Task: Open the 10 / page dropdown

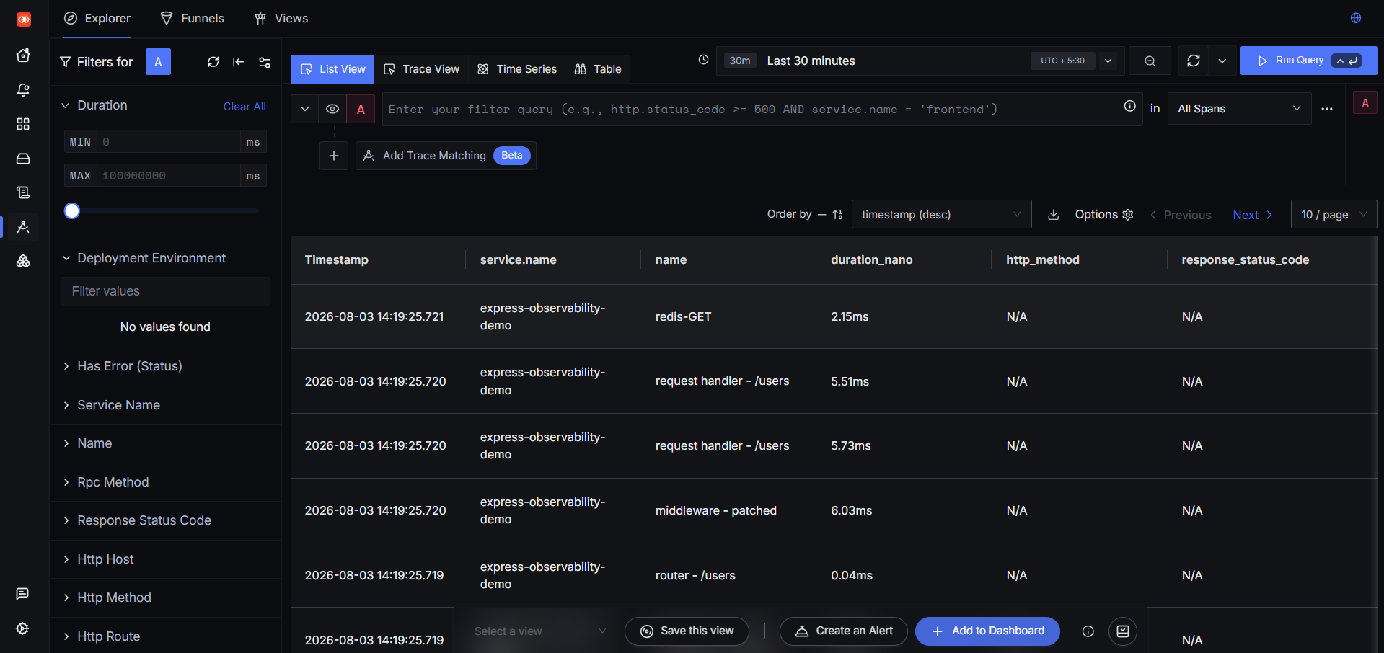Action: [1334, 215]
